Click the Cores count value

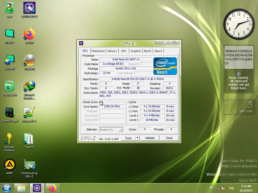[x=144, y=129]
